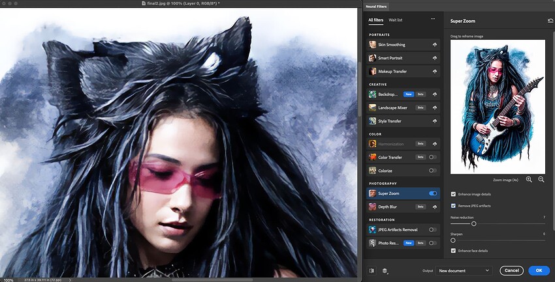Click the Super Zoom panel title
Image resolution: width=555 pixels, height=282 pixels.
pos(463,21)
